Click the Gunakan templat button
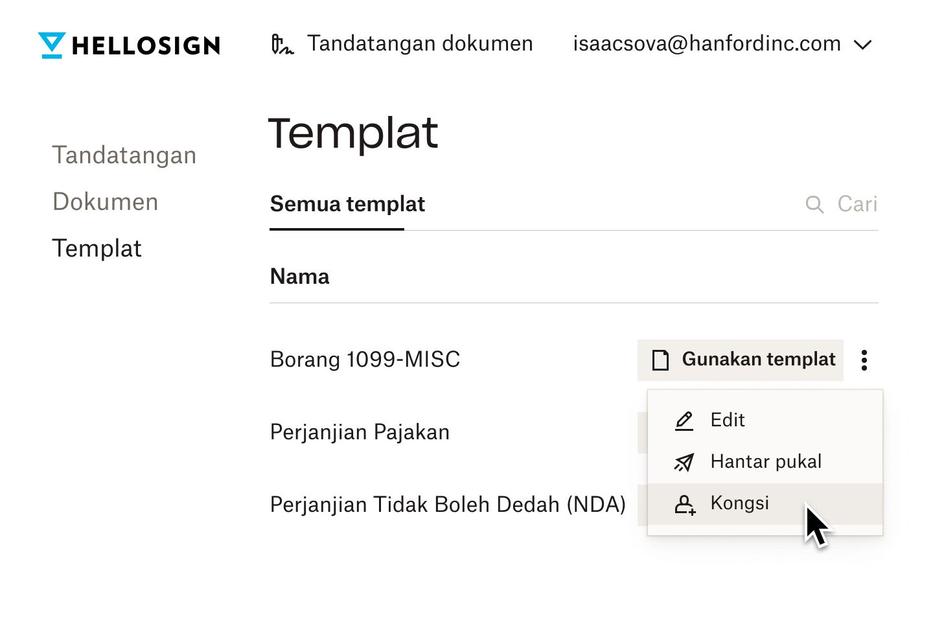This screenshot has width=933, height=622. click(741, 360)
